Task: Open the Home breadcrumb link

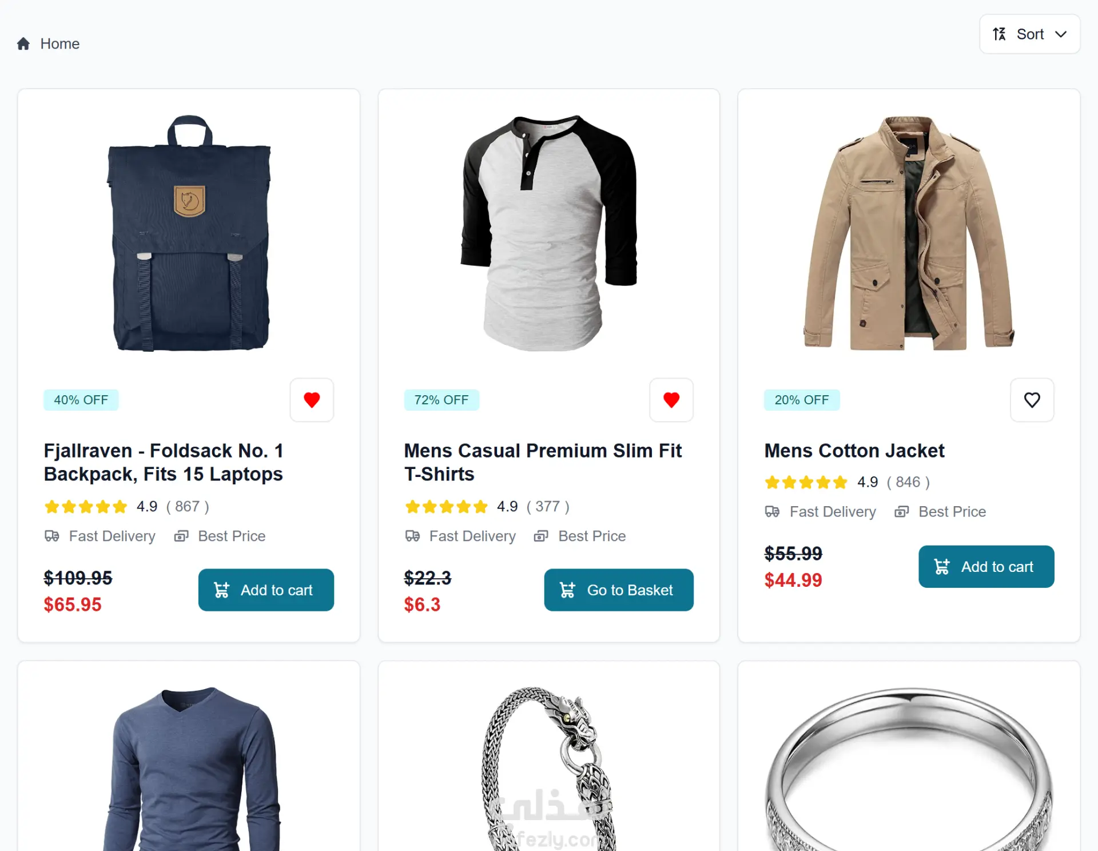Action: click(59, 44)
